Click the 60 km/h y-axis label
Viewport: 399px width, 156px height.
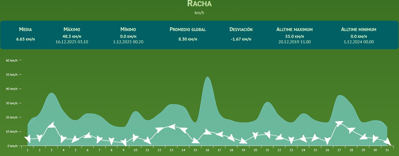12,60
